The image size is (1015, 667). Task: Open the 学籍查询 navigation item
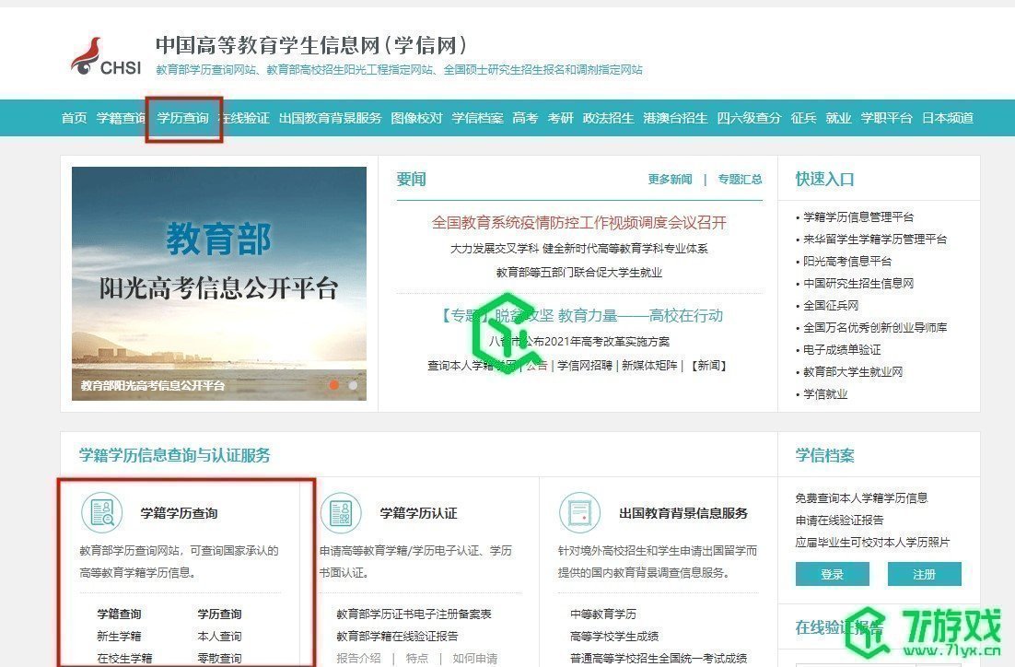(121, 118)
